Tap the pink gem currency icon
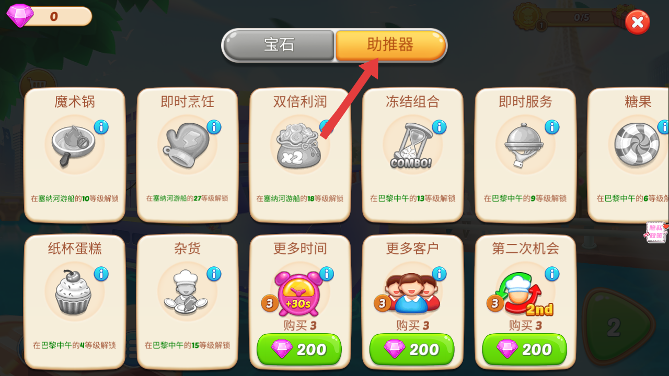This screenshot has width=669, height=376. tap(20, 16)
